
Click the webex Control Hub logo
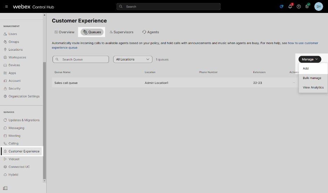[x=34, y=7]
